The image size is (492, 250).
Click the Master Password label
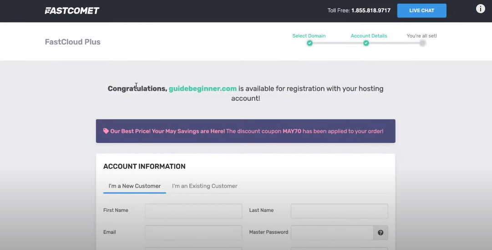269,232
